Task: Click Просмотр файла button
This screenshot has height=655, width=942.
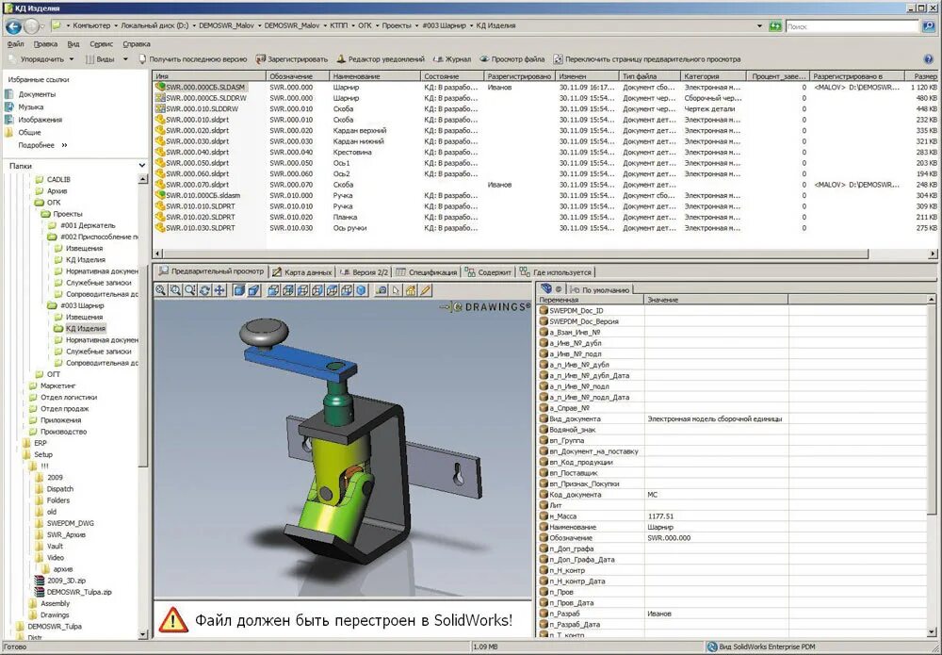Action: (512, 58)
